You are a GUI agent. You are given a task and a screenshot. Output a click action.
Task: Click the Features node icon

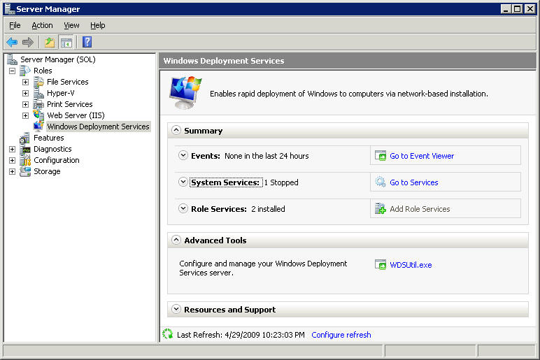[25, 138]
